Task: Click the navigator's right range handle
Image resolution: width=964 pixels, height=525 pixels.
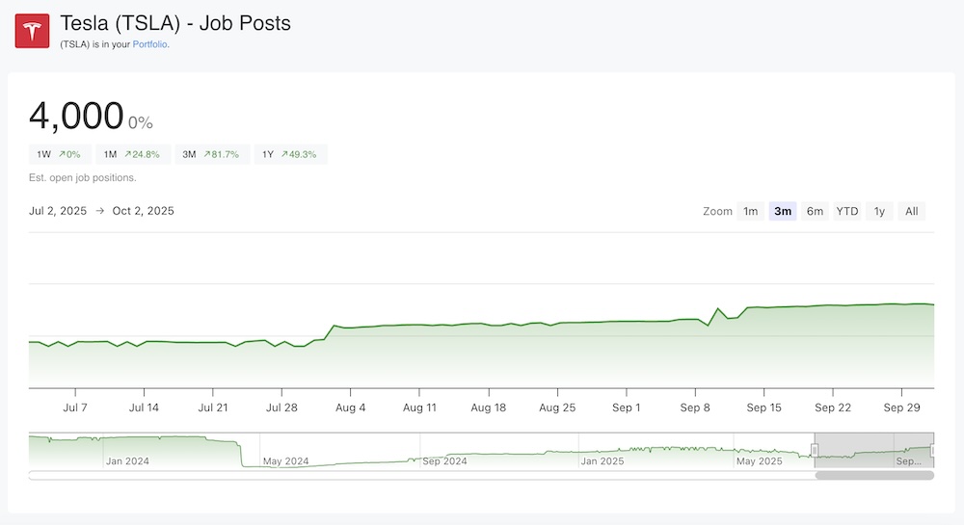Action: [933, 450]
